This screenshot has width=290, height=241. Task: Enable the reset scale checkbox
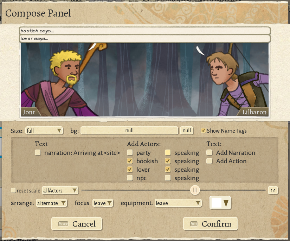13,190
